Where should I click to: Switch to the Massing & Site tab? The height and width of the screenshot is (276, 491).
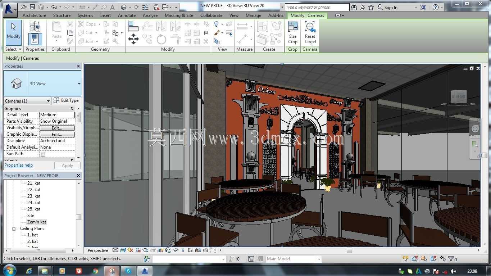pos(179,15)
